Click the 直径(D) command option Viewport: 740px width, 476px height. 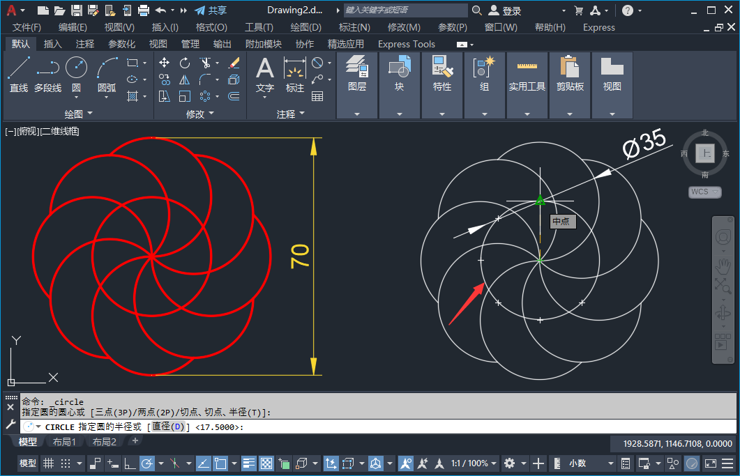pos(168,427)
